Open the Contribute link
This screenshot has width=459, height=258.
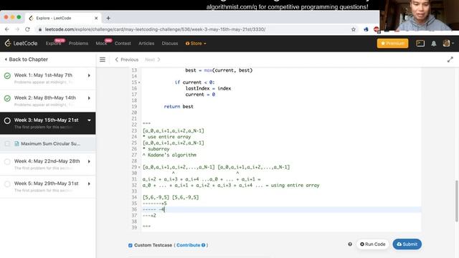pos(188,245)
